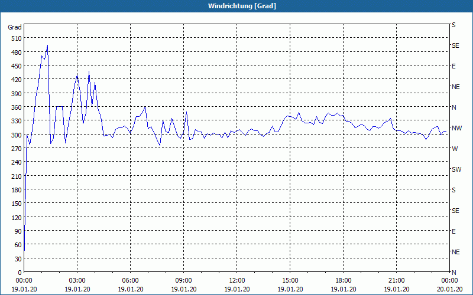Screen dimensions: 473x295
Task: Click the "19.01.20" date under 09:00
Action: point(183,289)
